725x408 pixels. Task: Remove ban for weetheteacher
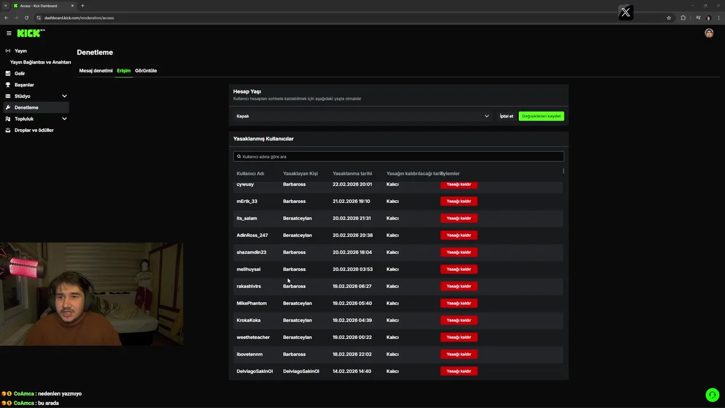pyautogui.click(x=459, y=337)
